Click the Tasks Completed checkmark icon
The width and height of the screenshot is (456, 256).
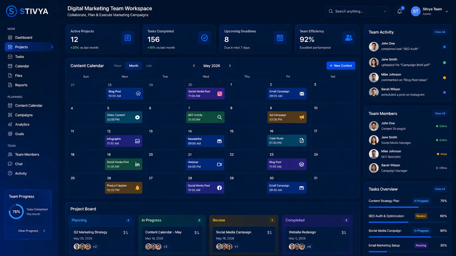(204, 38)
